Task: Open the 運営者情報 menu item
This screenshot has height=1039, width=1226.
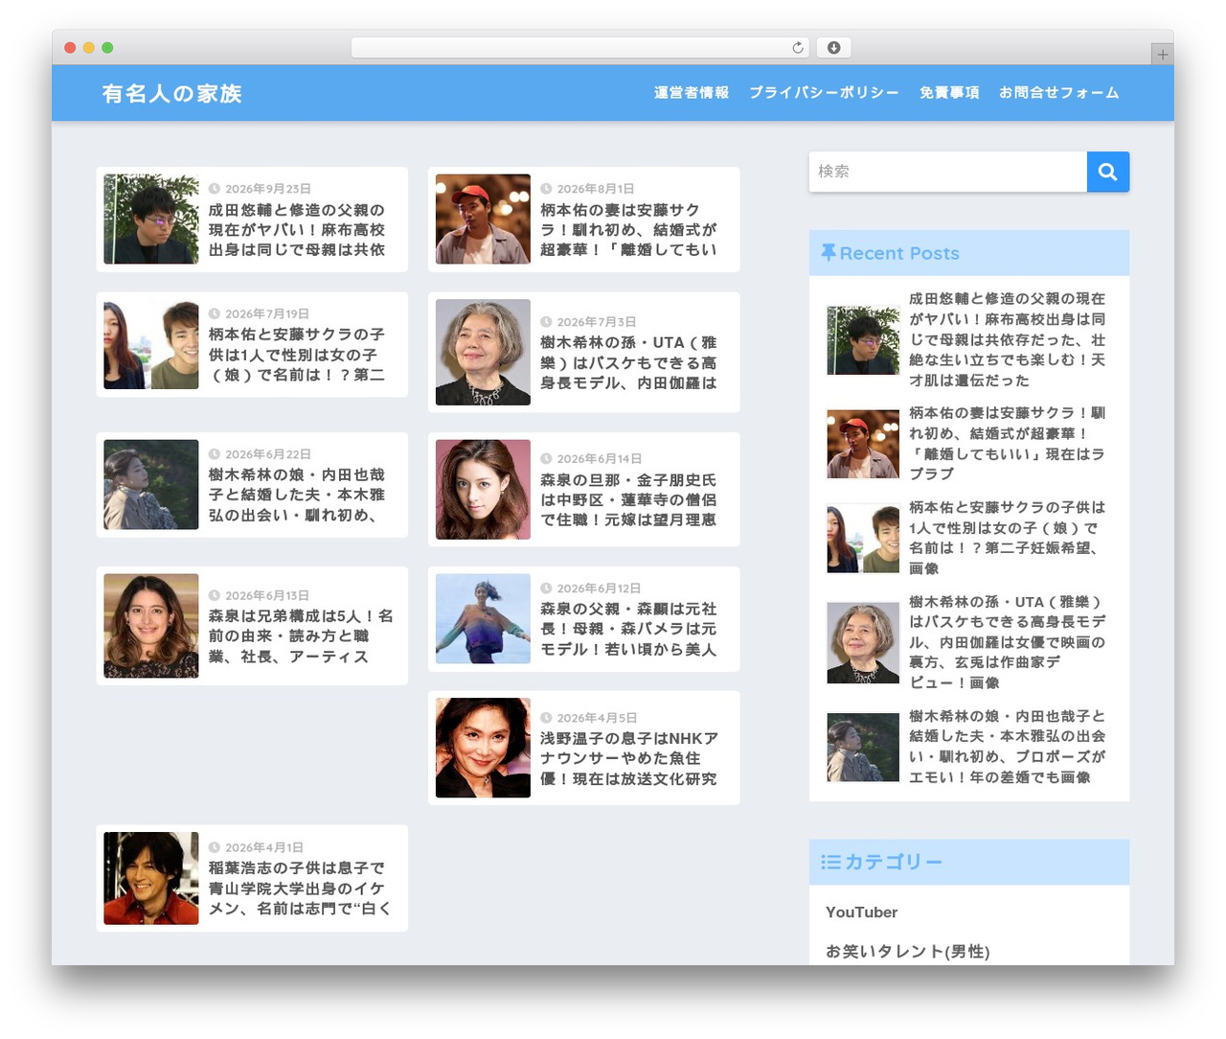Action: pos(692,93)
